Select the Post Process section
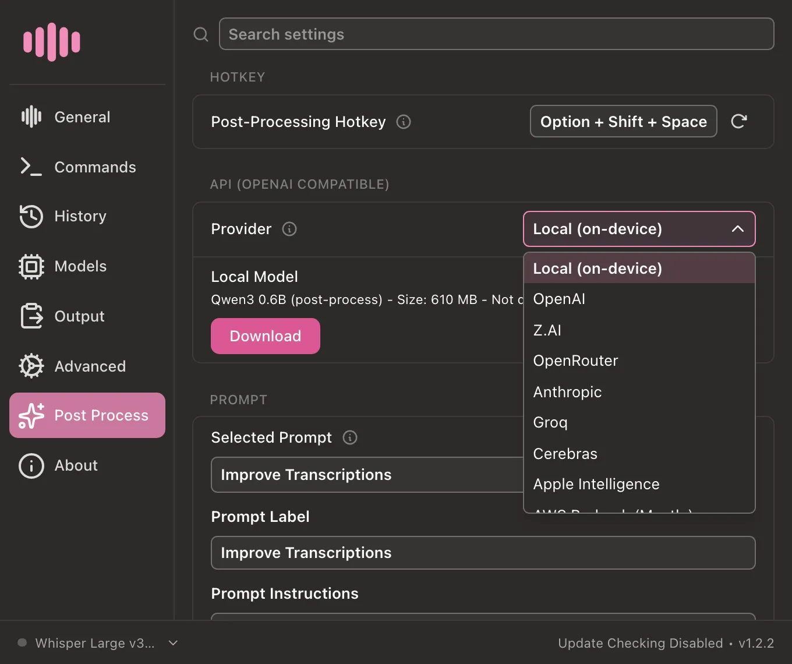The height and width of the screenshot is (664, 792). coord(87,415)
